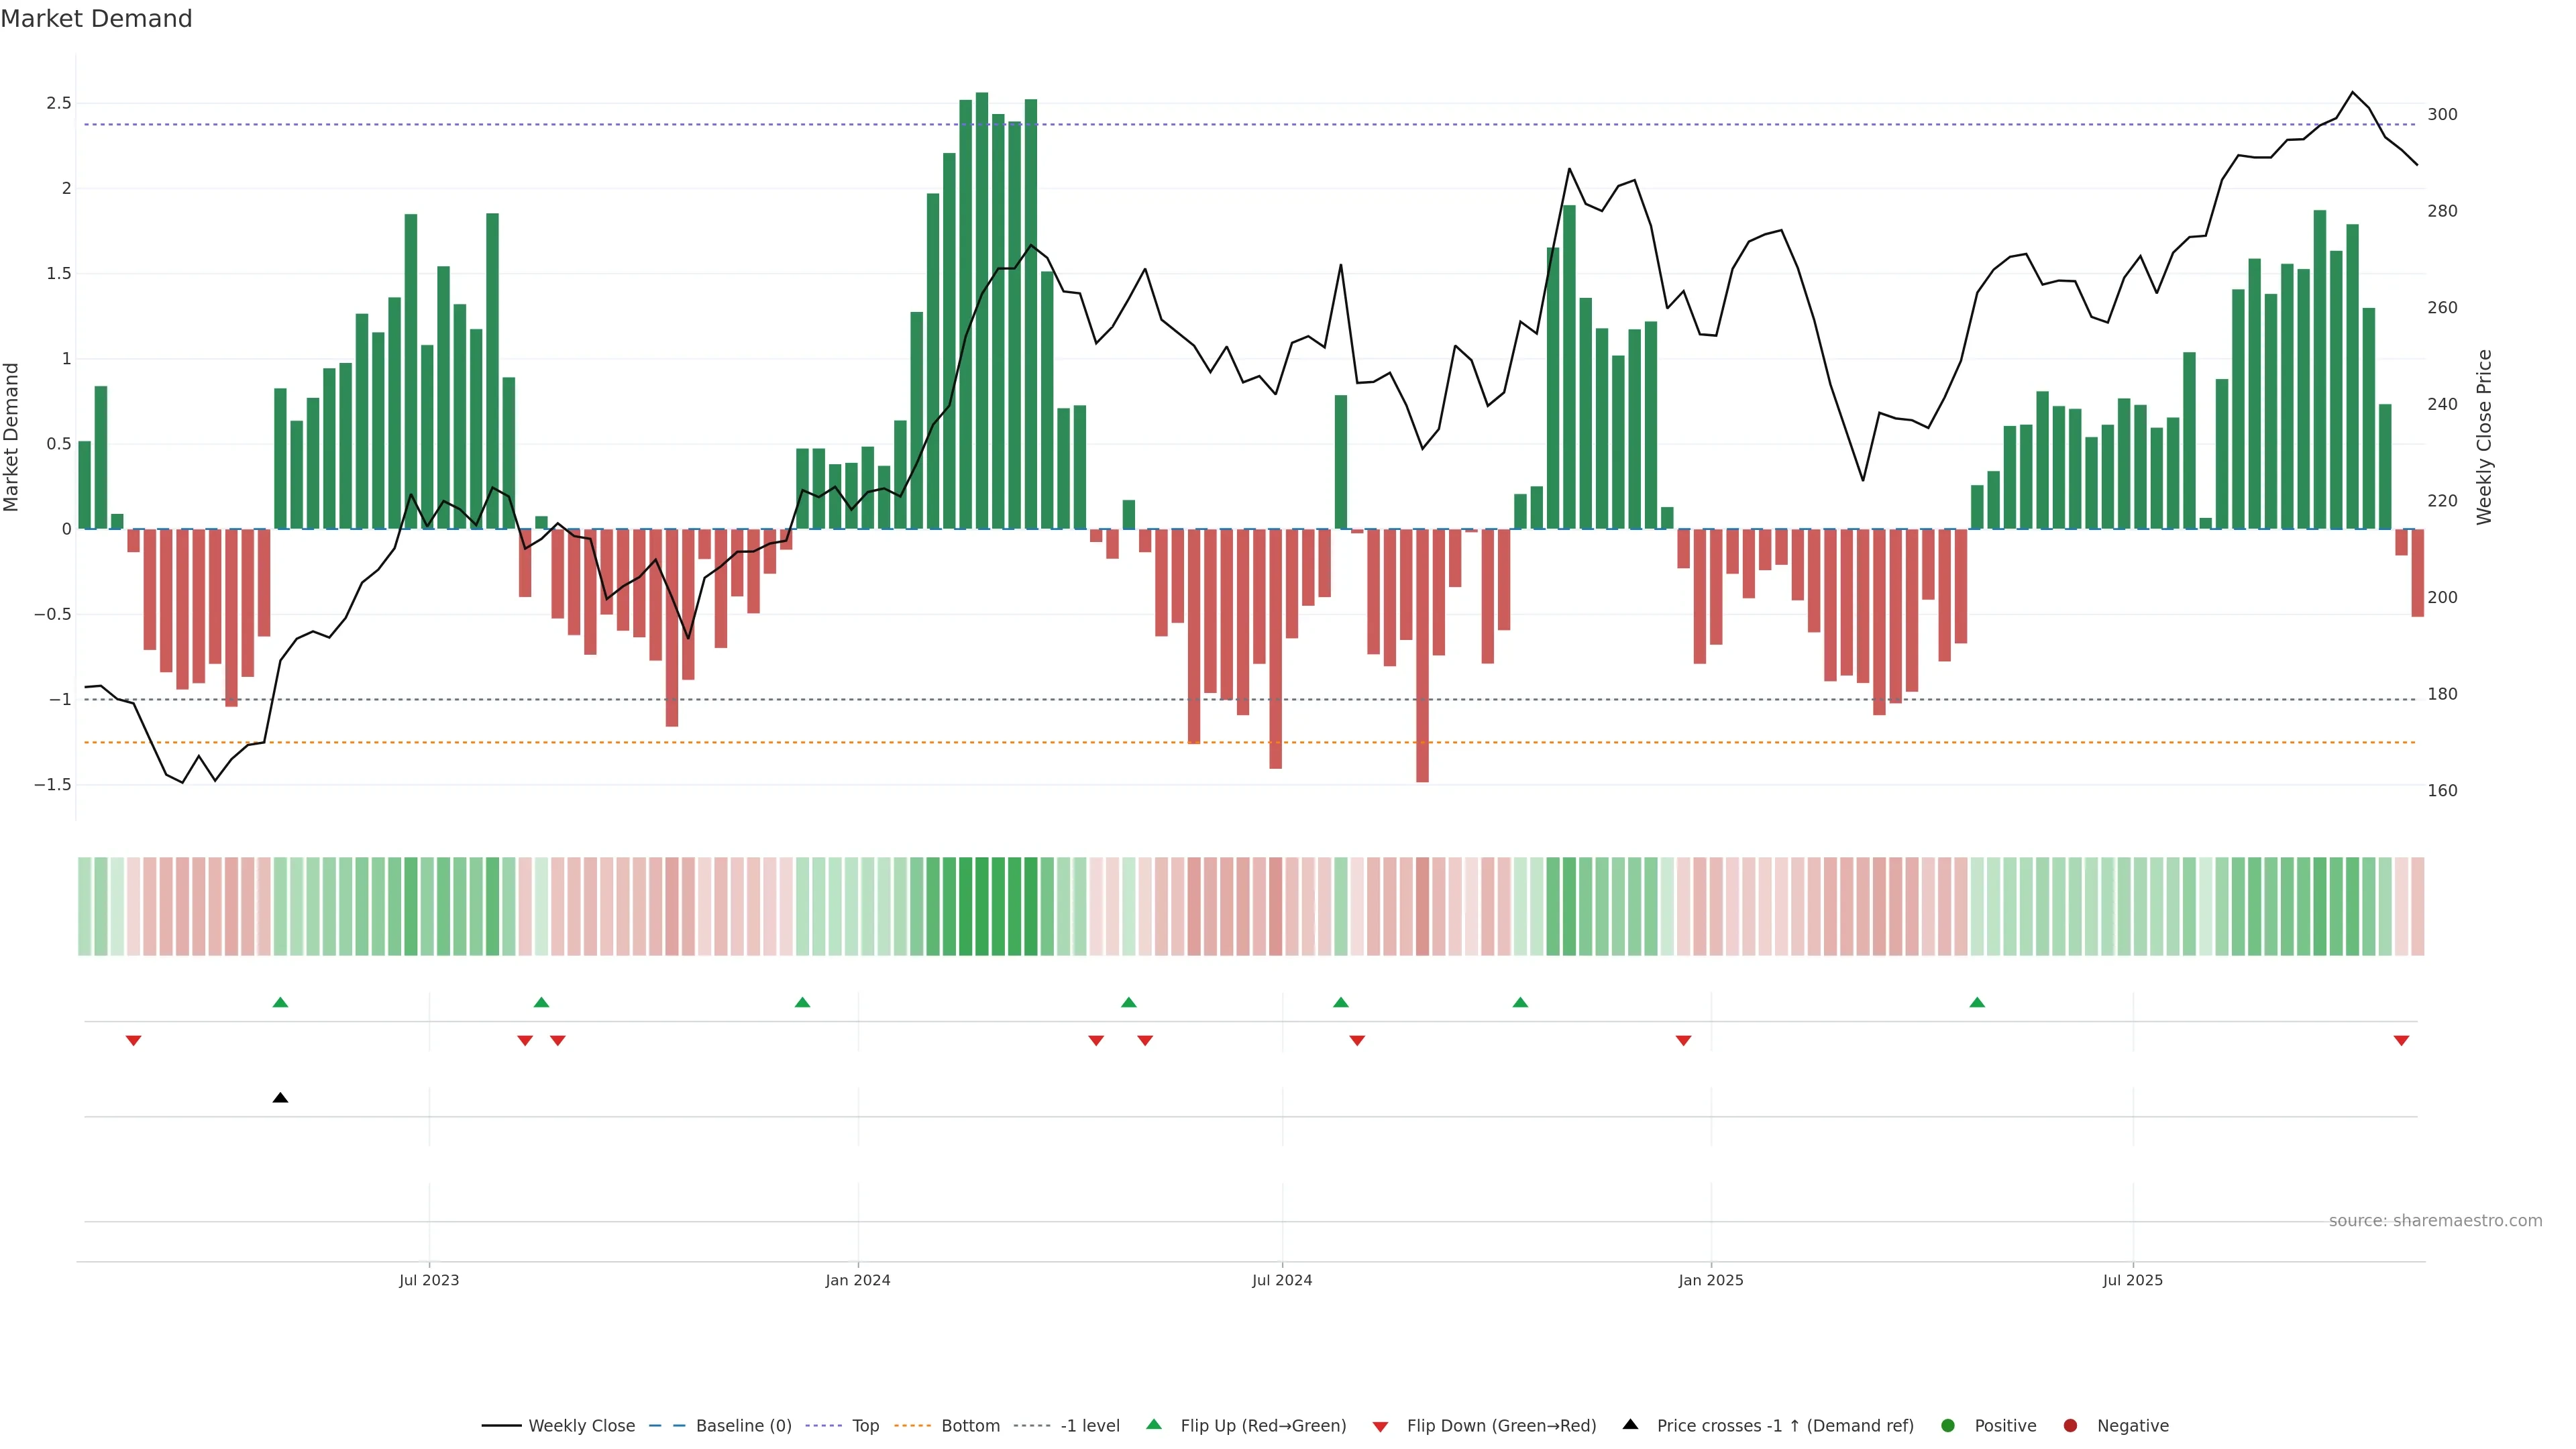
Task: Click the Market Demand chart title
Action: 96,19
